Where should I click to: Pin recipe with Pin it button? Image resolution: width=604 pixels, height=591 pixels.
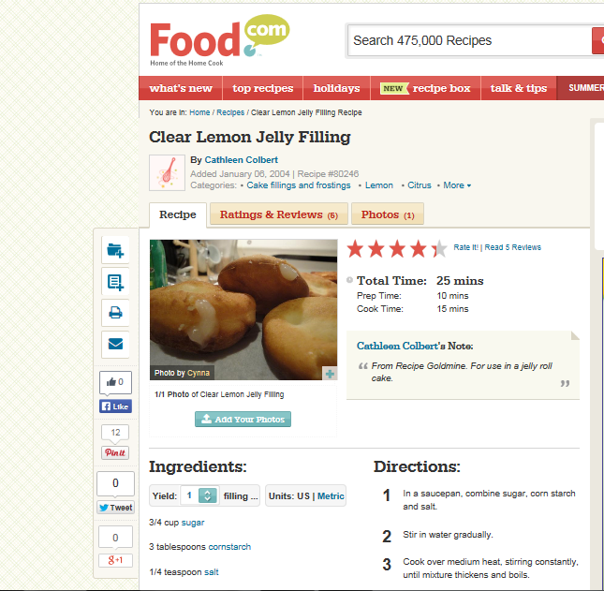(x=115, y=452)
